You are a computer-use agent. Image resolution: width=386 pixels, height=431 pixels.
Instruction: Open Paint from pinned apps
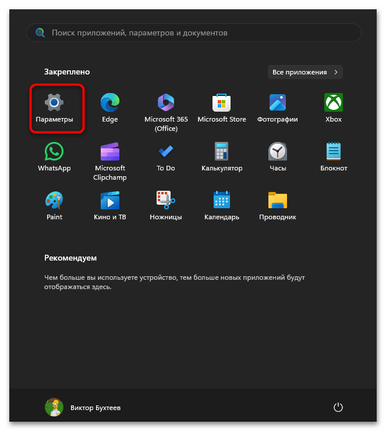click(x=55, y=206)
